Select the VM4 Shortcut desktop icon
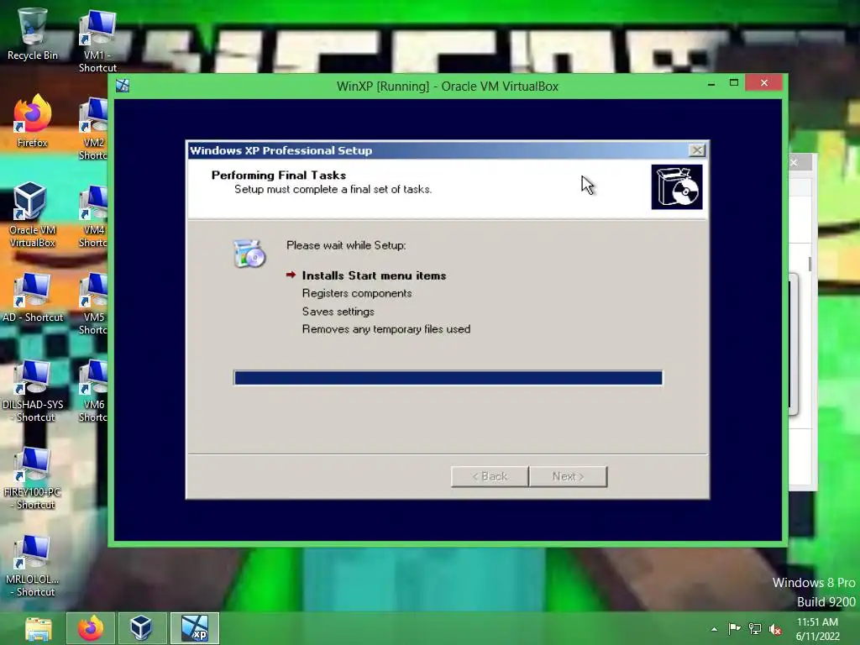The height and width of the screenshot is (645, 860). (93, 216)
